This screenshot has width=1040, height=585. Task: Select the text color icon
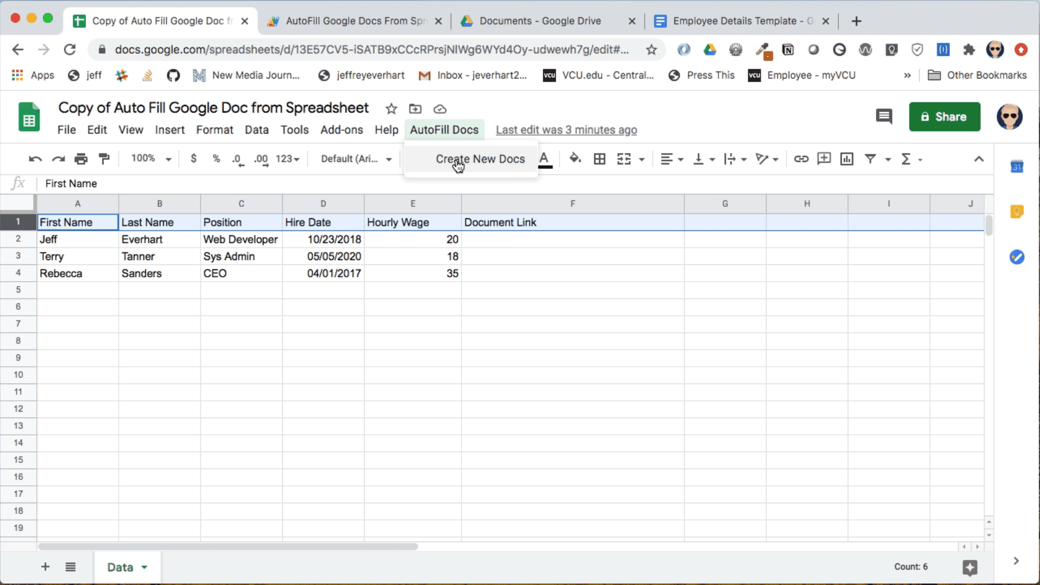pos(544,159)
